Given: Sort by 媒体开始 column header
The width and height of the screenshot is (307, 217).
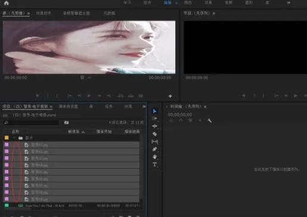Looking at the screenshot, I should [104, 132].
